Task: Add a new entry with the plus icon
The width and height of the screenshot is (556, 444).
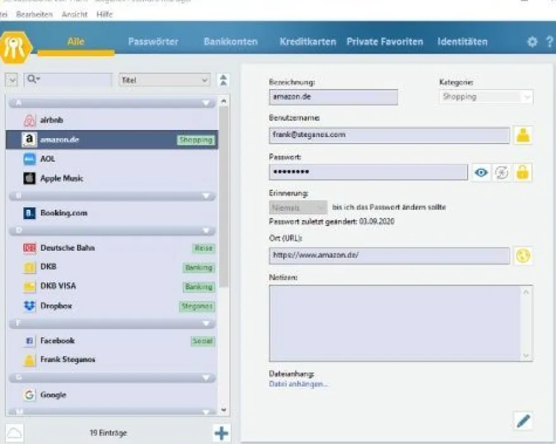Action: click(x=222, y=433)
